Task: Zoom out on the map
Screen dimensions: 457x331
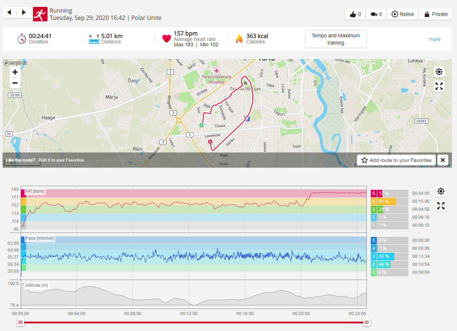Action: (15, 83)
